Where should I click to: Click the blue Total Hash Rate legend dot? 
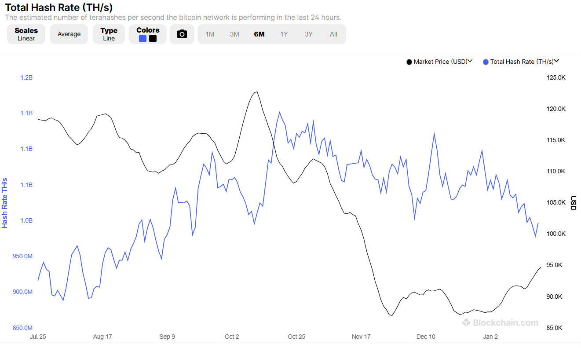[486, 62]
